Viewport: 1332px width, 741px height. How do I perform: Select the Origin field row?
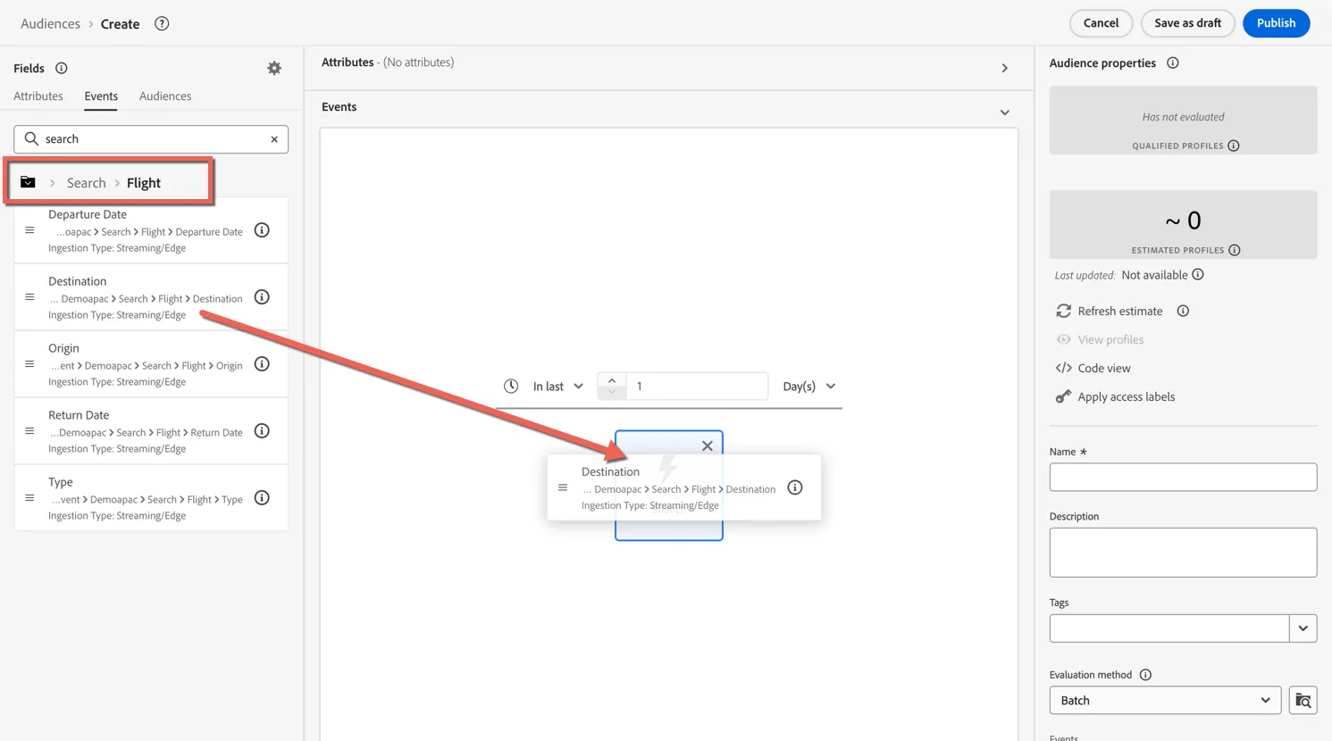click(x=151, y=364)
